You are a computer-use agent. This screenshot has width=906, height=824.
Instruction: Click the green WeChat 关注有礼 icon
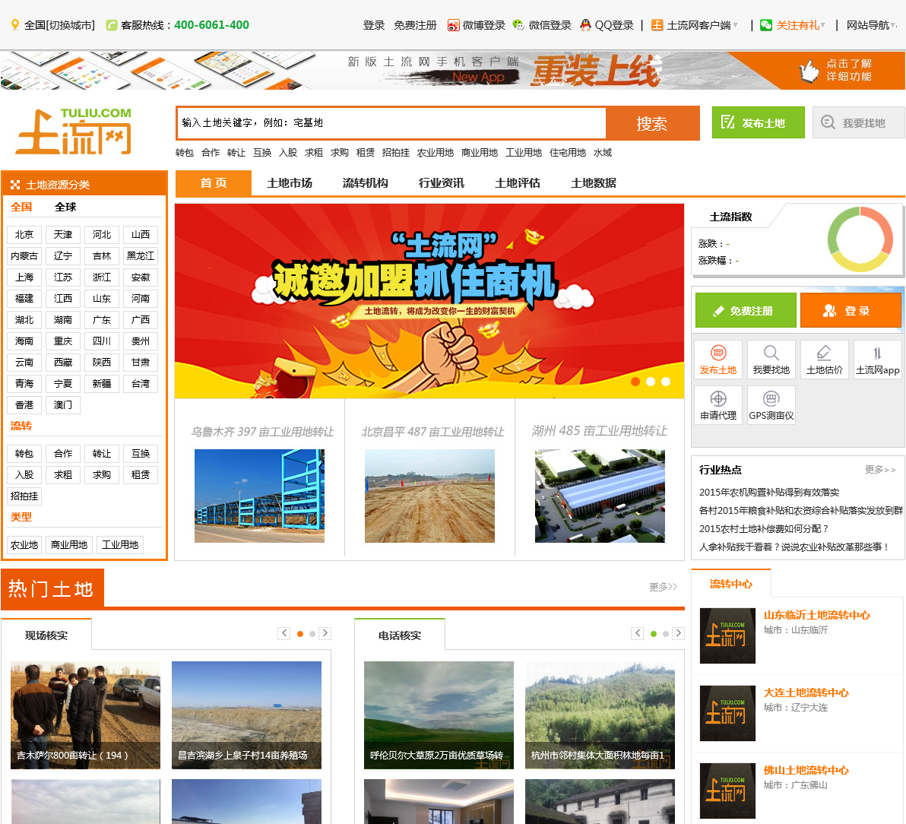(766, 25)
